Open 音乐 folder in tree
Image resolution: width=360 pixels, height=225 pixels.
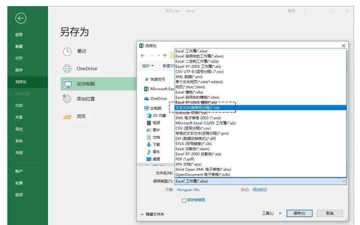(153, 152)
